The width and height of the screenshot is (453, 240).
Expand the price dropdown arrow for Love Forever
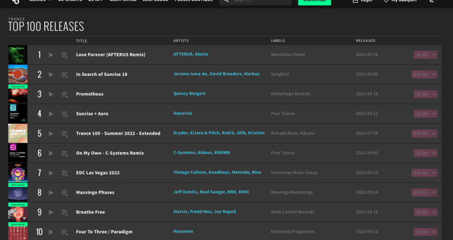point(434,55)
